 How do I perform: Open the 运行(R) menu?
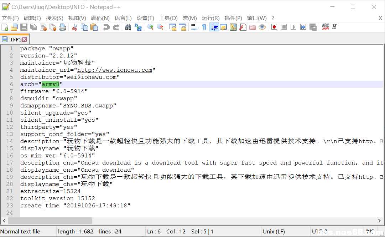tap(211, 18)
